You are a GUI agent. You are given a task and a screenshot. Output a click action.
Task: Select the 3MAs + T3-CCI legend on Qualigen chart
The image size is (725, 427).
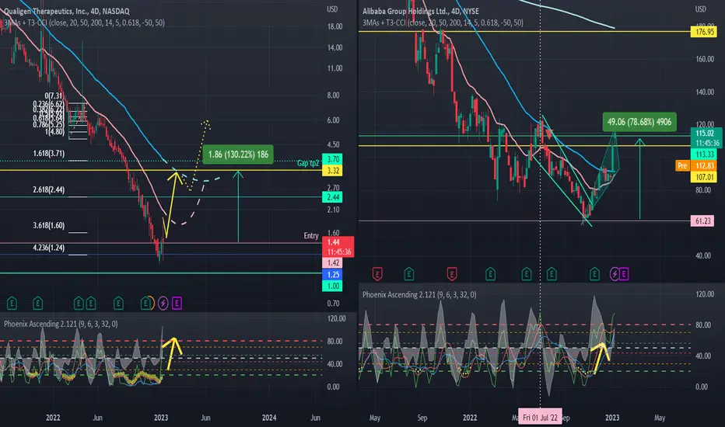84,23
